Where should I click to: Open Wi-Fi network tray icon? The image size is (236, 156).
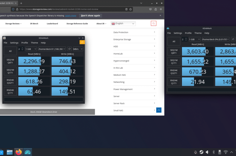(226, 152)
